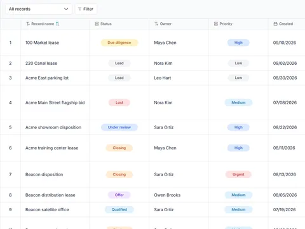Viewport: 305px width, 229px height.
Task: Open the 220 Canal lease record
Action: [x=41, y=64]
